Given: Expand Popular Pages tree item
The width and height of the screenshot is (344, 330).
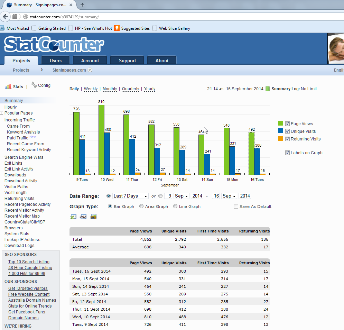Looking at the screenshot, I should click(1, 113).
